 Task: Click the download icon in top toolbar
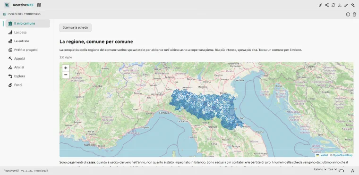pos(340,5)
